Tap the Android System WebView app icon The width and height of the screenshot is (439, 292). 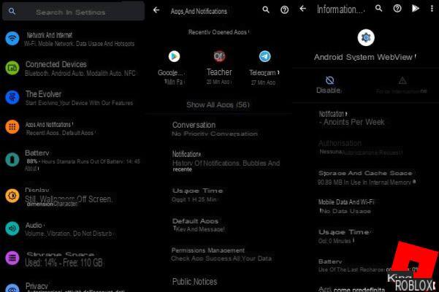[x=366, y=37]
